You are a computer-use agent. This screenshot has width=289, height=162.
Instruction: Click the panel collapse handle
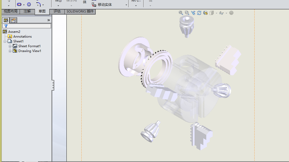click(53, 85)
